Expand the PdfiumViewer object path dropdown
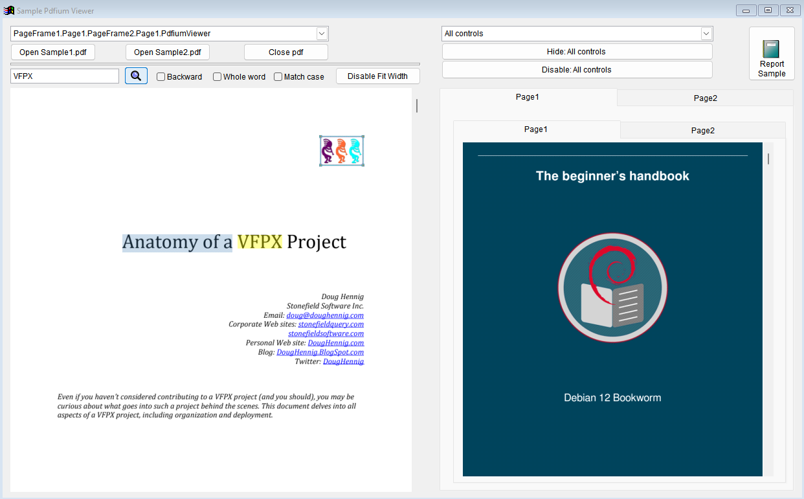The width and height of the screenshot is (804, 499). pyautogui.click(x=322, y=34)
